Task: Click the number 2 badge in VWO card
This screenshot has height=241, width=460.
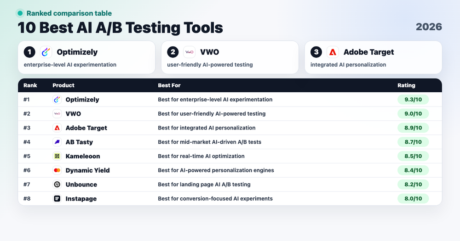Action: point(173,52)
